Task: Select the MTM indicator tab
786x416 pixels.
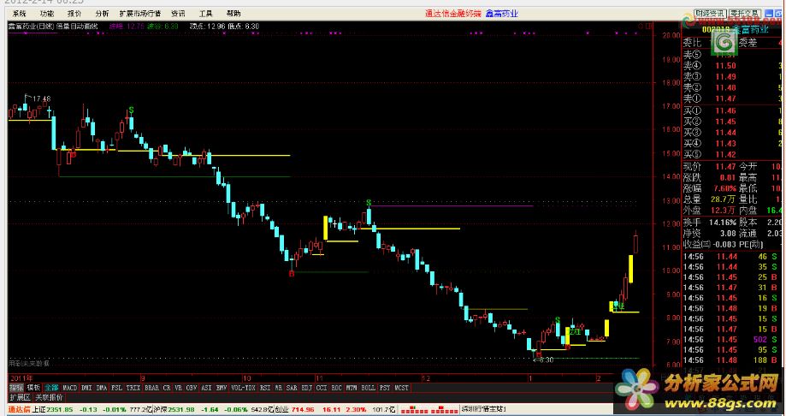Action: point(352,388)
